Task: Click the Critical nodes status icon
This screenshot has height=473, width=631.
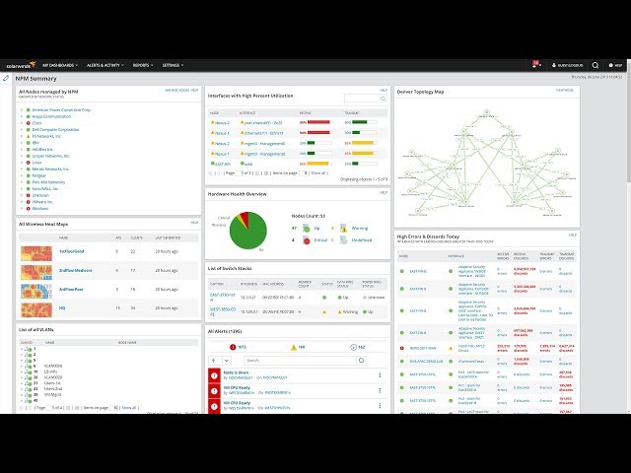Action: [x=307, y=240]
